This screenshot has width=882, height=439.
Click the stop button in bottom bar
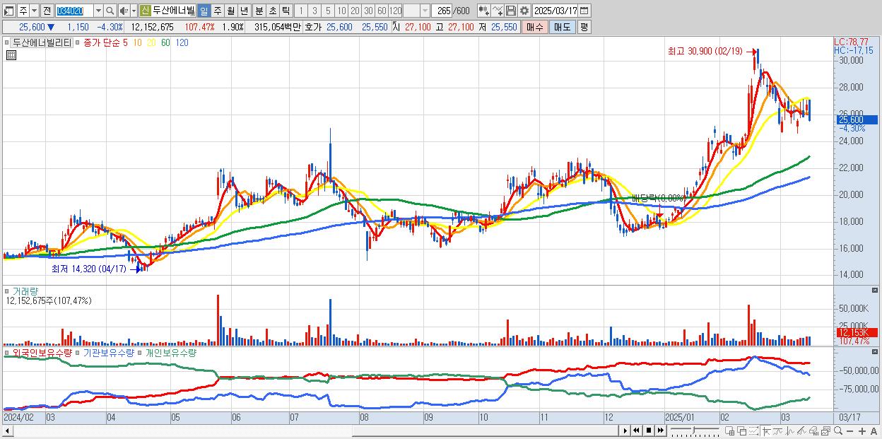point(648,431)
